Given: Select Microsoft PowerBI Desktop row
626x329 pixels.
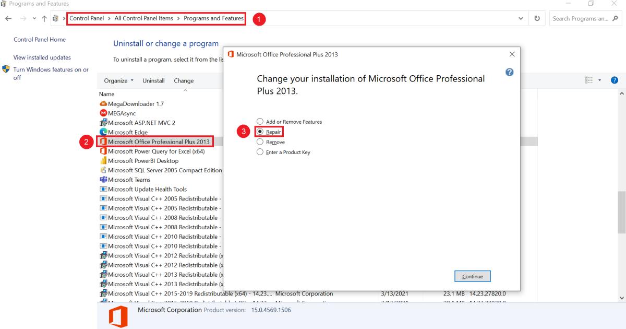Looking at the screenshot, I should point(143,161).
